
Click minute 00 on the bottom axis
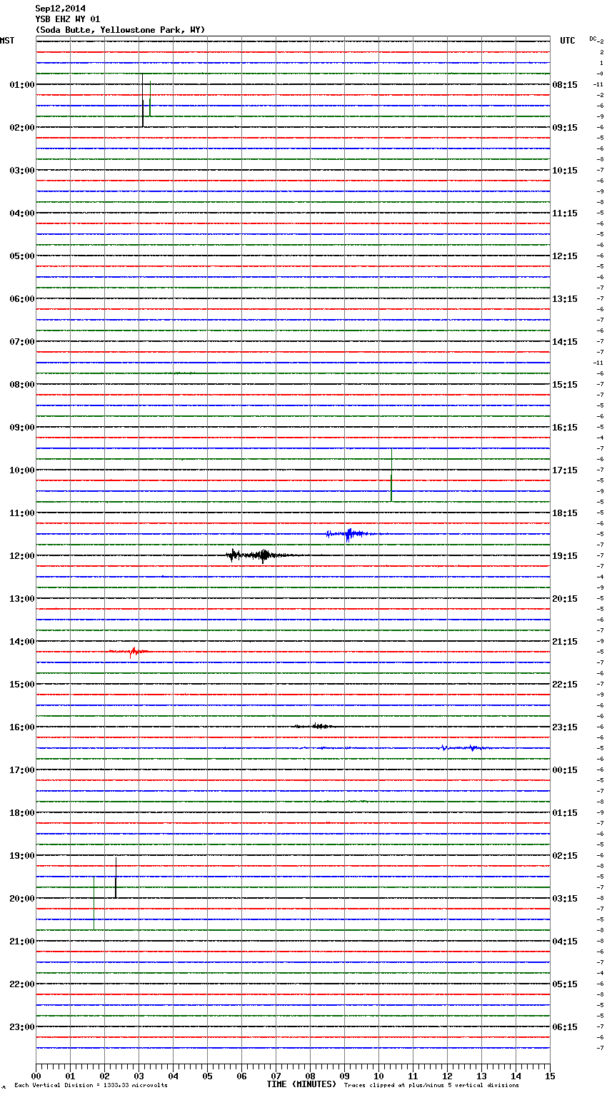click(x=36, y=1076)
